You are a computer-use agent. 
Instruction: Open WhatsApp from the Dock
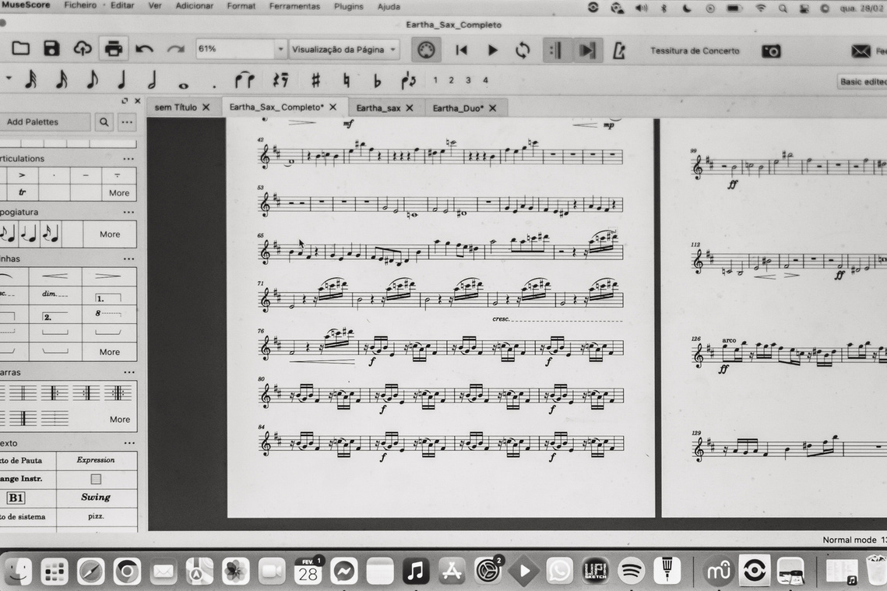559,572
